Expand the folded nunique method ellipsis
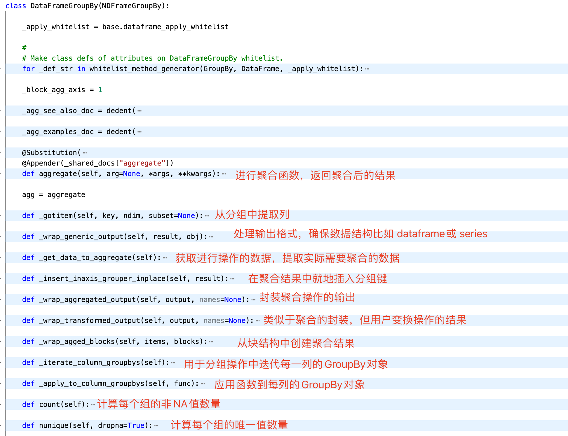 pyautogui.click(x=156, y=426)
